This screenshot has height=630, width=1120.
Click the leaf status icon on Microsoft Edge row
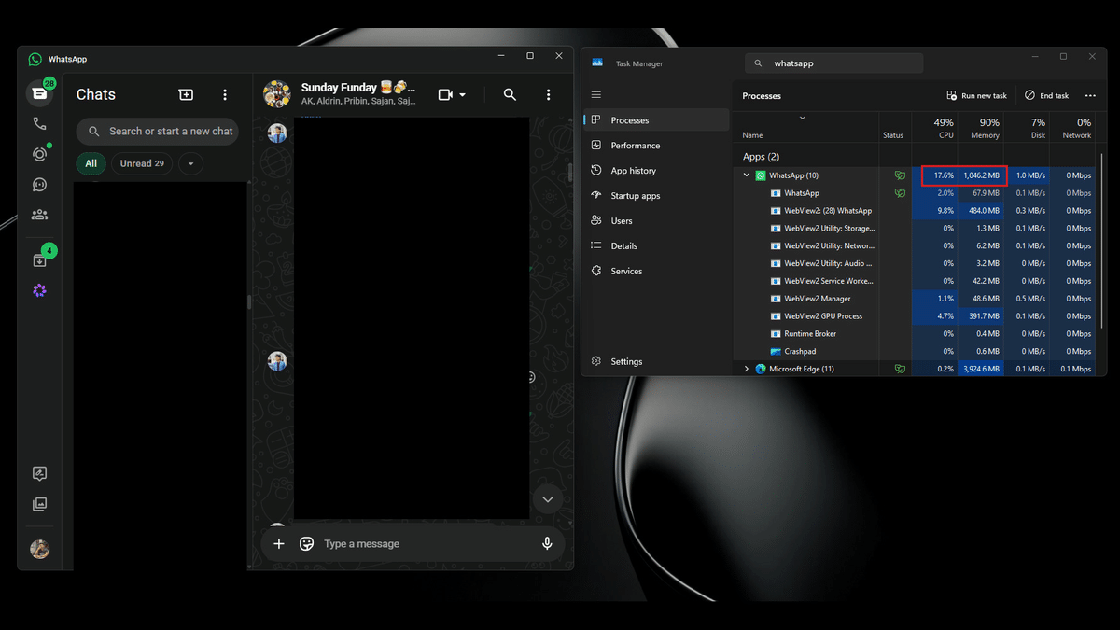(x=900, y=369)
